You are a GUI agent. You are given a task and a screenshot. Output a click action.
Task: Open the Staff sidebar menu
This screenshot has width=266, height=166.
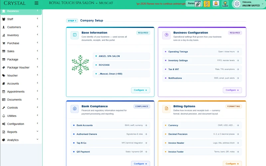[x=21, y=19]
